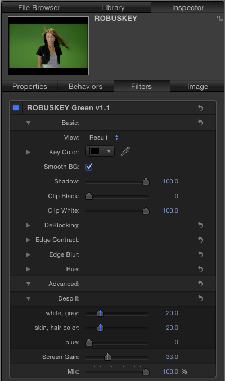Open the Image tab
This screenshot has width=225, height=381.
point(197,86)
